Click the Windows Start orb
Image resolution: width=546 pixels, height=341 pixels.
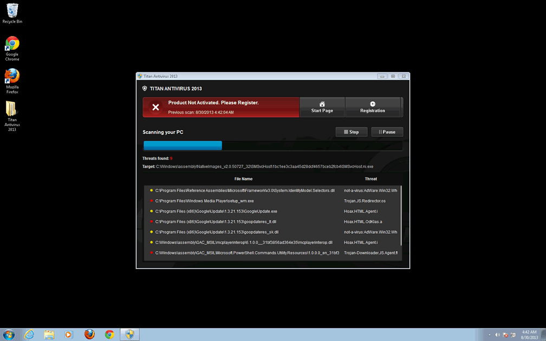coord(9,335)
